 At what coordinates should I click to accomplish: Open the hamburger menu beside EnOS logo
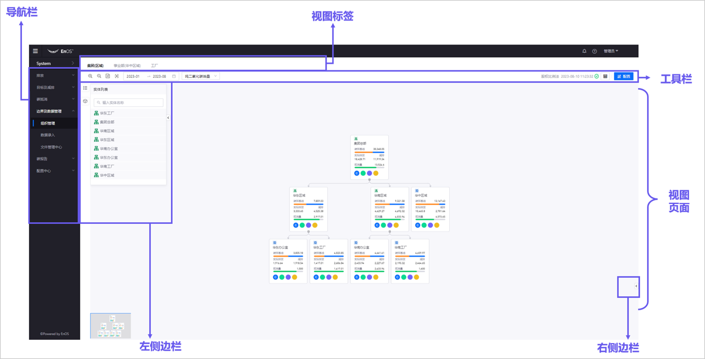tap(35, 51)
